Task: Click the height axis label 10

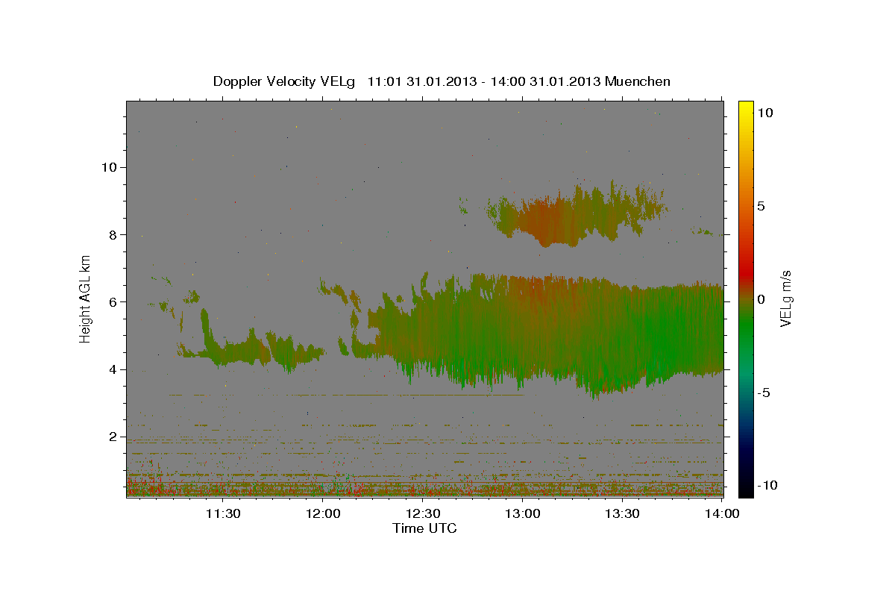Action: click(110, 167)
